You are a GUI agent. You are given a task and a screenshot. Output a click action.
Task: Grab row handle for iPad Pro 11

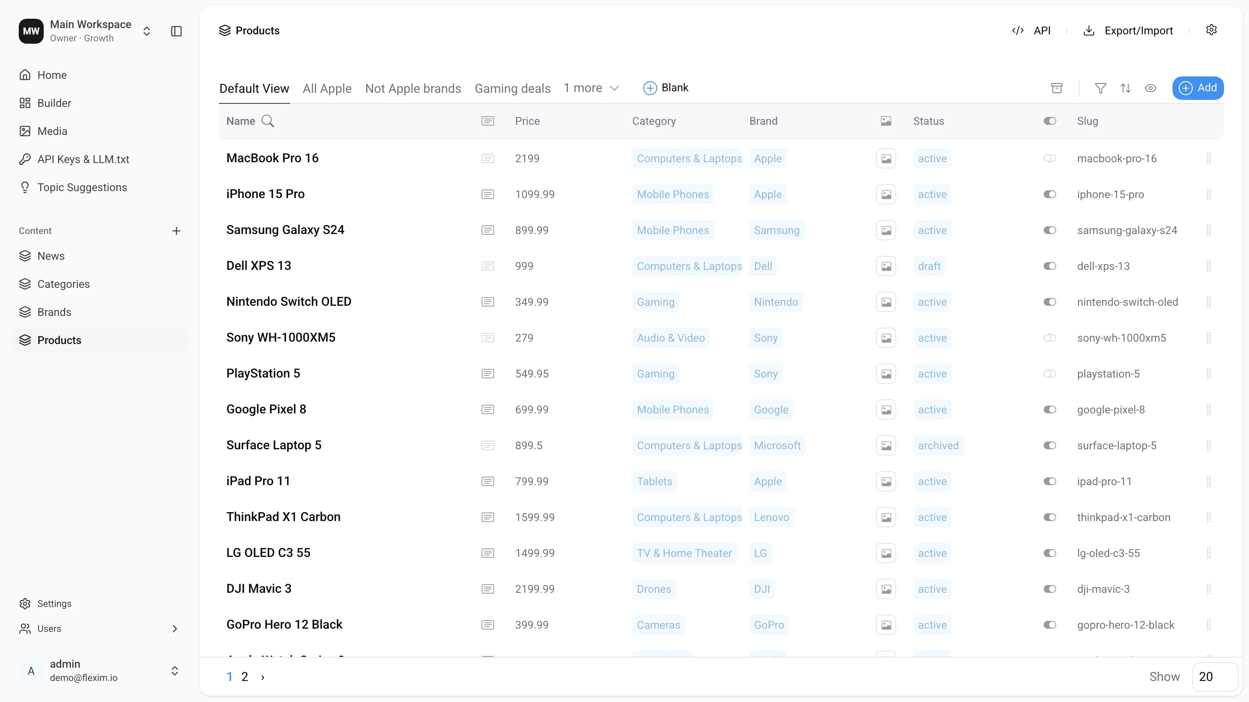point(1209,481)
